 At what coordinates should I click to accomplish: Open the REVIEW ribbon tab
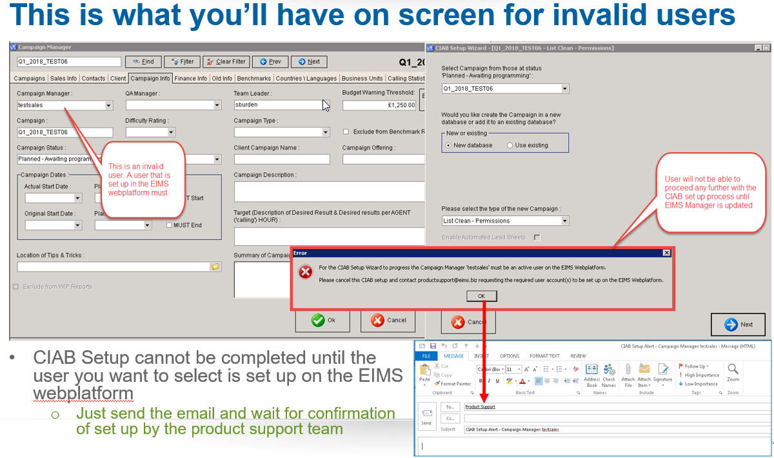[x=578, y=356]
